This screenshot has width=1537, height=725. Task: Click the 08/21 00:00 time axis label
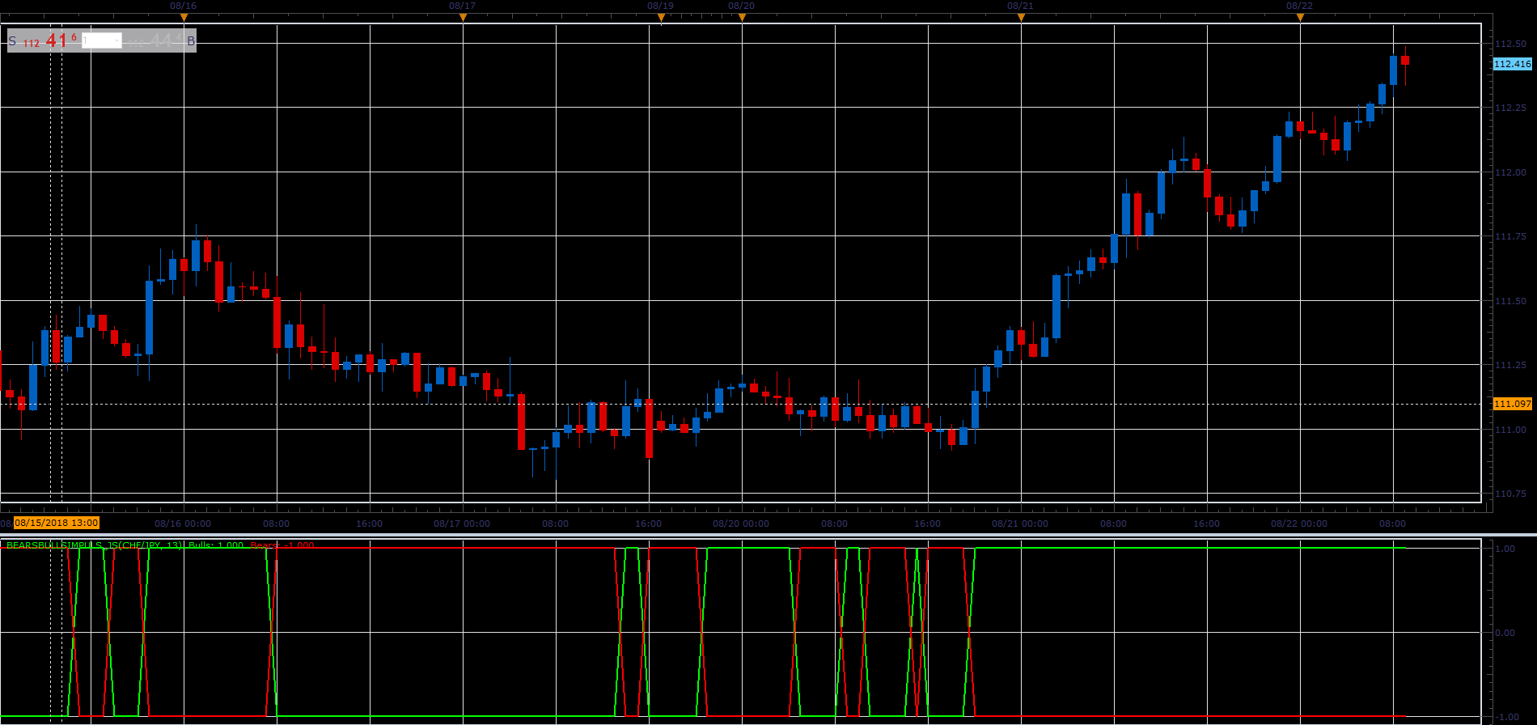[1020, 524]
